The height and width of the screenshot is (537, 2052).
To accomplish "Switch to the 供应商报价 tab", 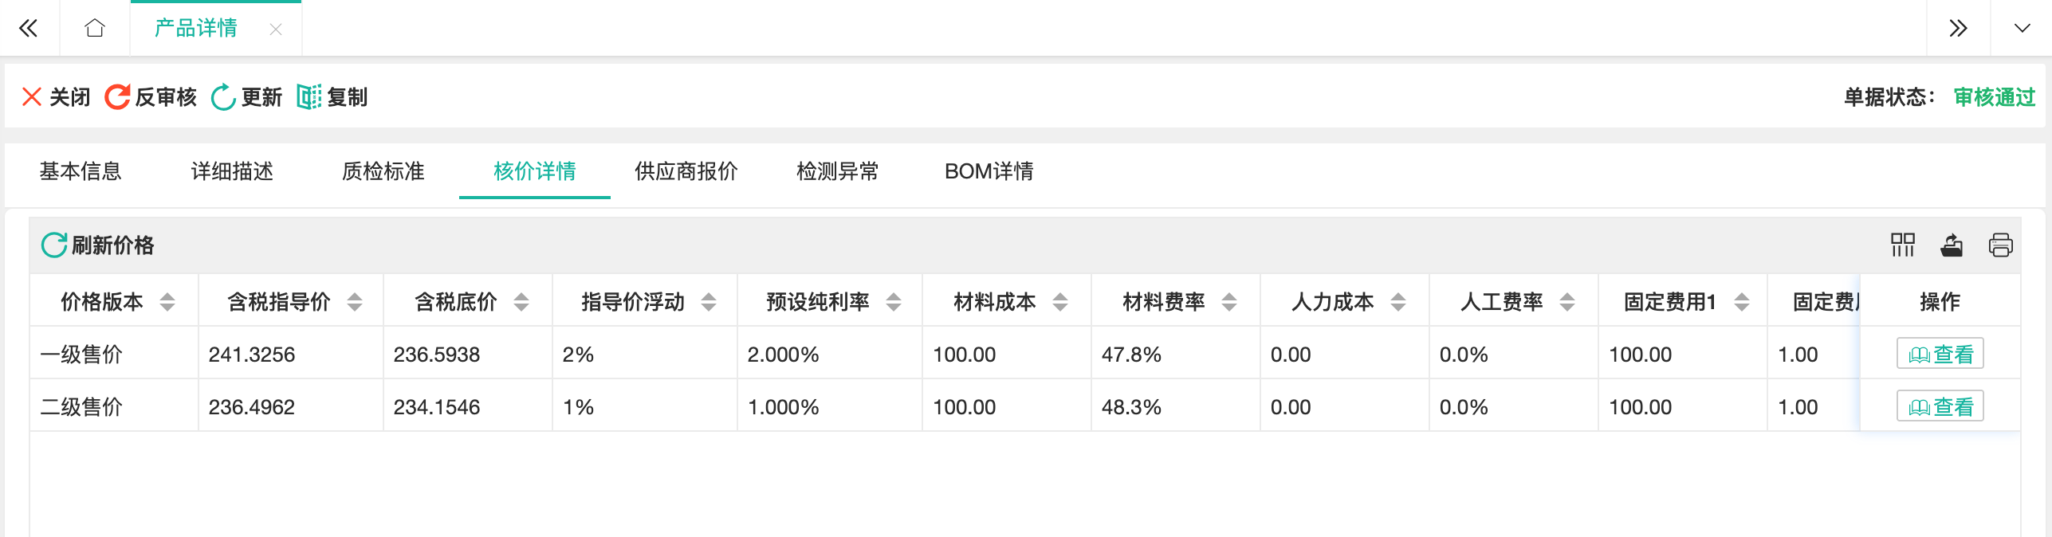I will (686, 171).
